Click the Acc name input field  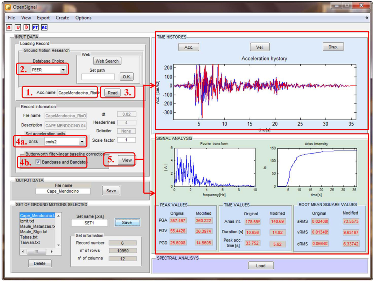point(78,93)
